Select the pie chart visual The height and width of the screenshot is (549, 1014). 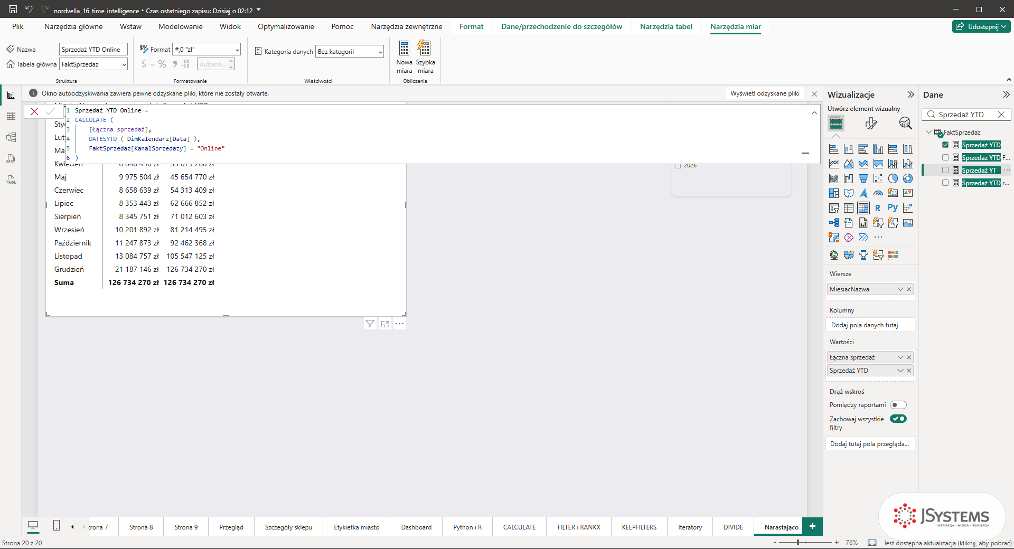893,178
